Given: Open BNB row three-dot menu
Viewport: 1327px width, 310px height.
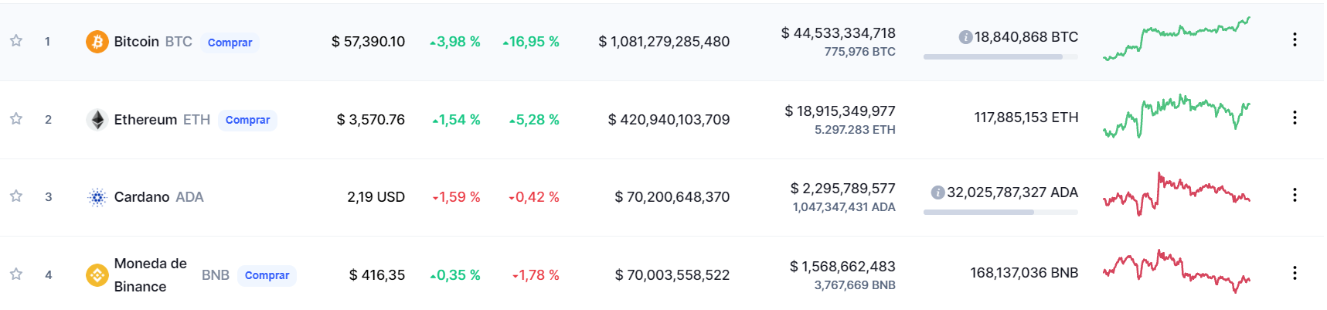Looking at the screenshot, I should pos(1295,273).
